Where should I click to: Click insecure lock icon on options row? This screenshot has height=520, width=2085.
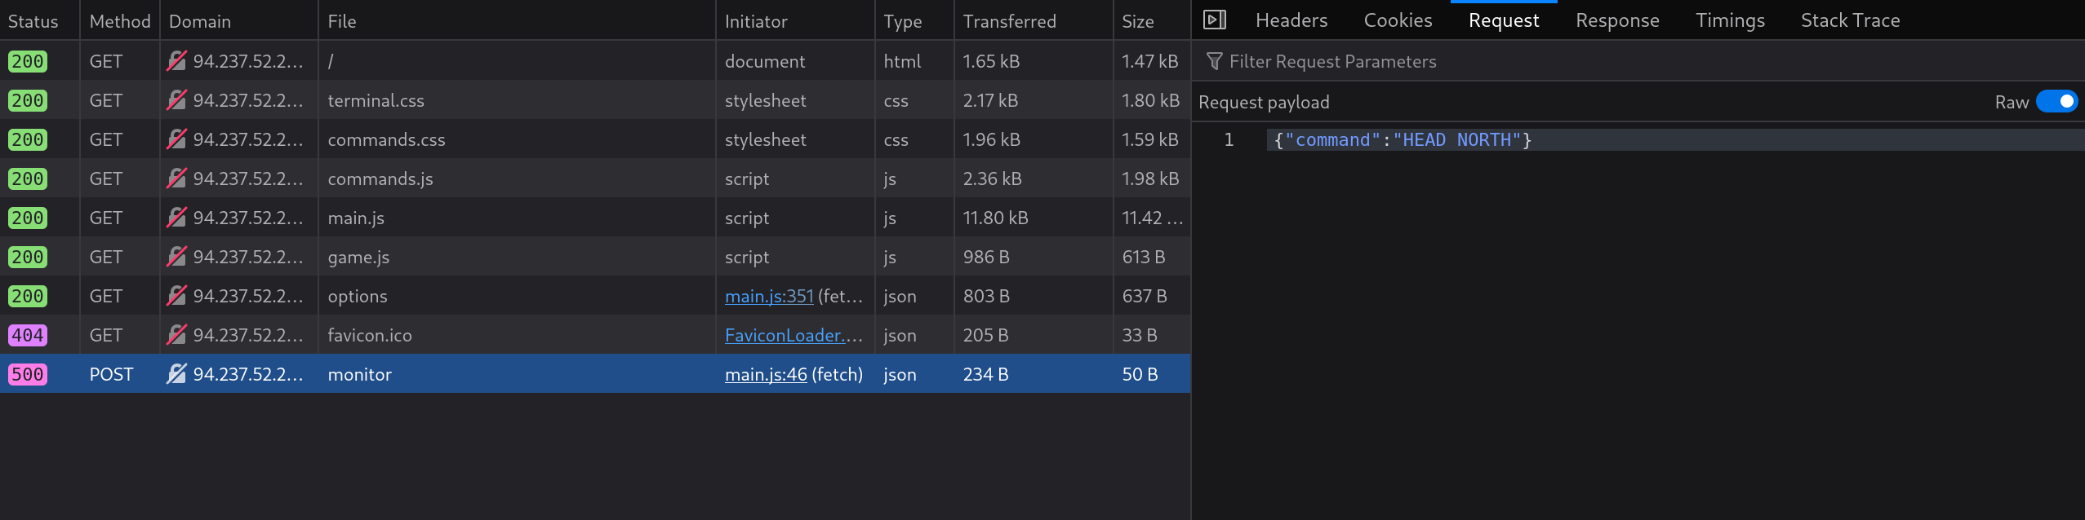(x=176, y=296)
